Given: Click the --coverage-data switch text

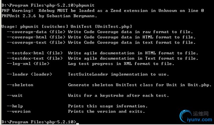Looking at the screenshot, I should coord(27,32).
